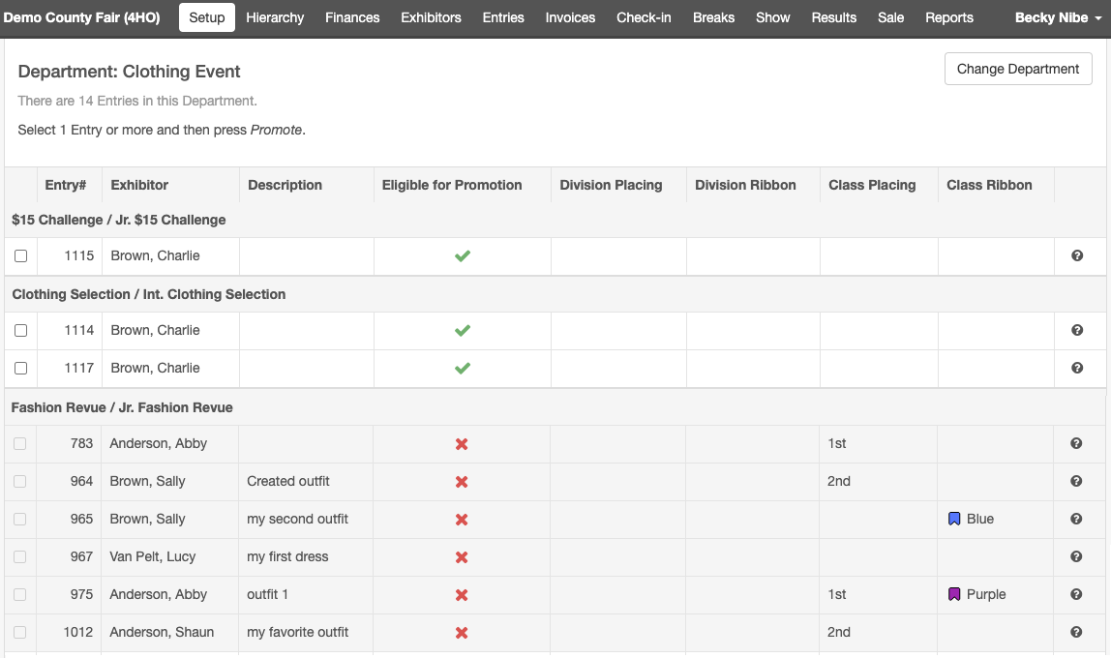Click the disabled checkbox for entry 967
This screenshot has height=658, width=1111.
click(19, 556)
